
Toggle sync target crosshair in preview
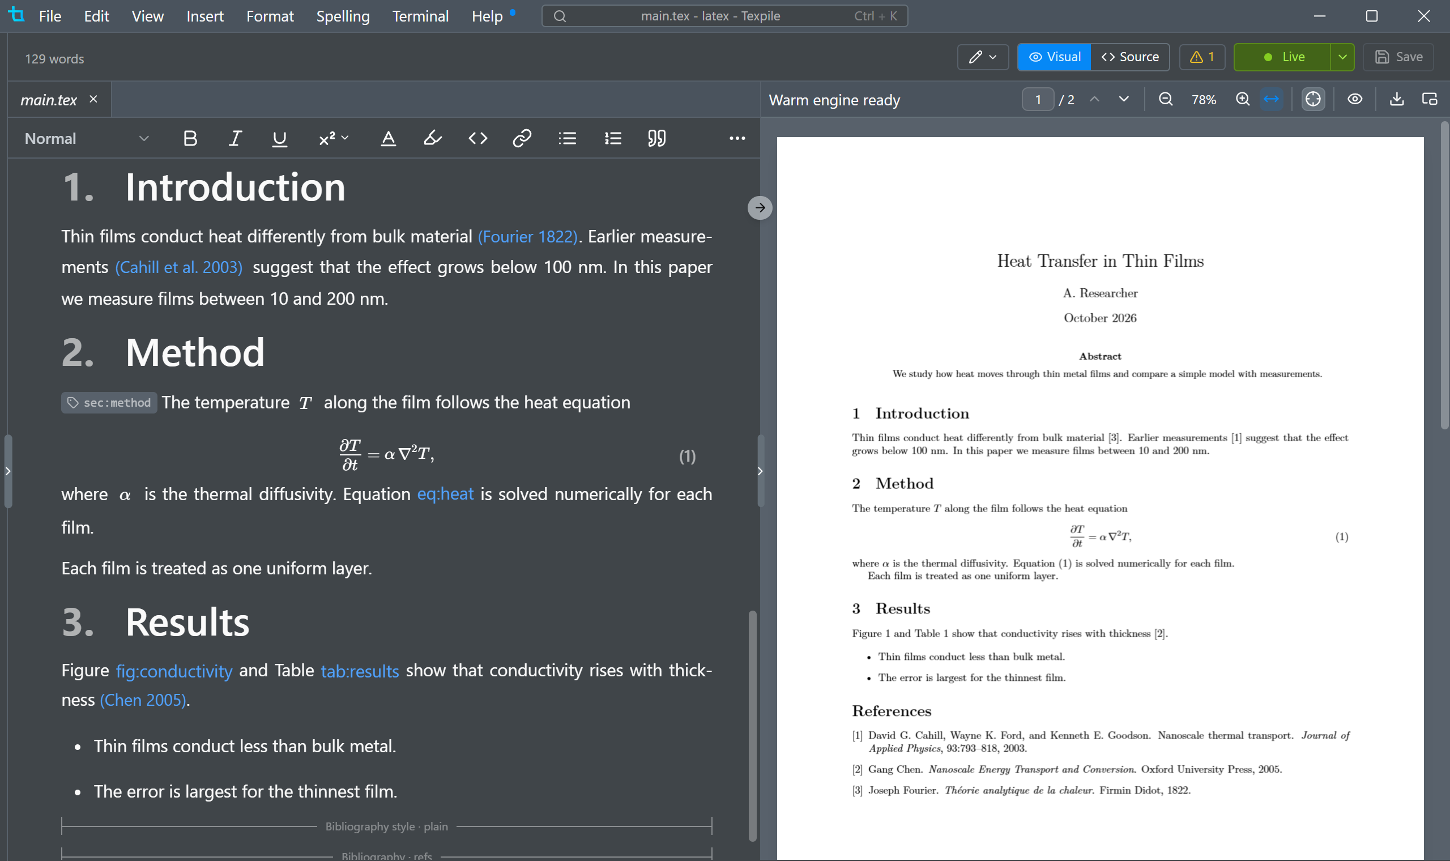(1312, 99)
